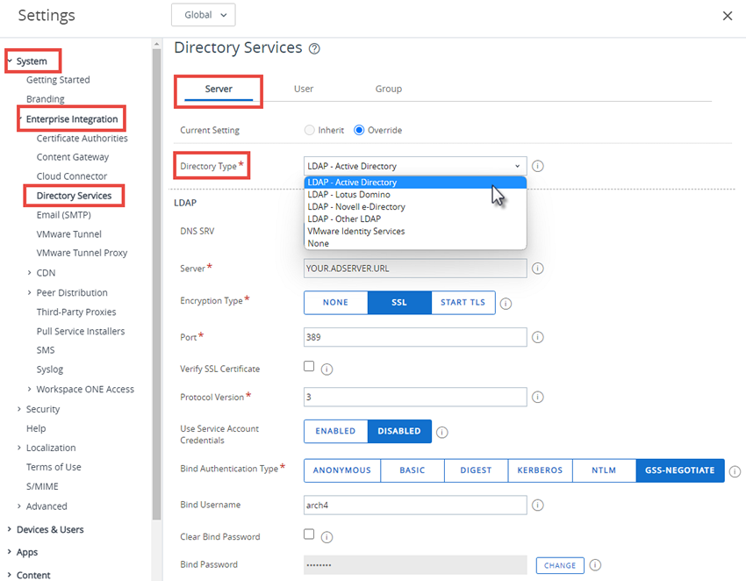This screenshot has height=581, width=746.
Task: Collapse the Enterprise Integration section
Action: [20, 118]
